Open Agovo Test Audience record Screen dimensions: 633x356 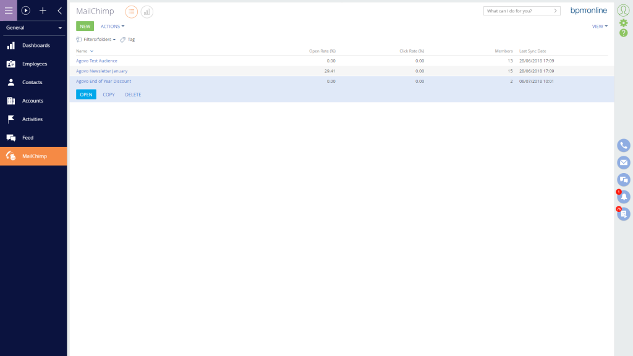(x=96, y=61)
